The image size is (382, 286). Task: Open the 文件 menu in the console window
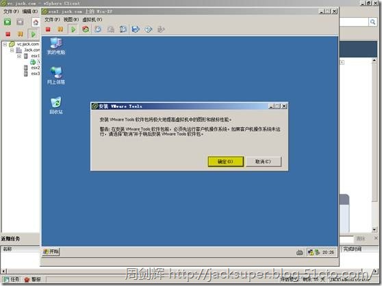click(52, 20)
